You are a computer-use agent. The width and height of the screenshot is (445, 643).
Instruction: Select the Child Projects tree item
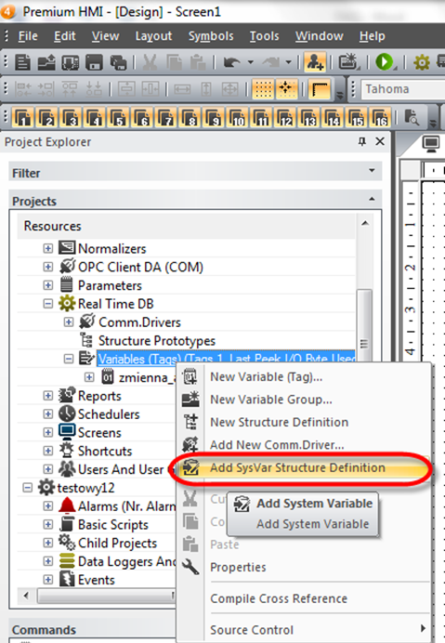tap(118, 544)
